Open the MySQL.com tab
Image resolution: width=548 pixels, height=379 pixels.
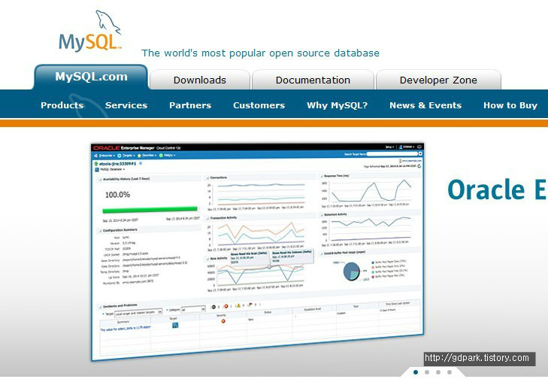coord(91,77)
